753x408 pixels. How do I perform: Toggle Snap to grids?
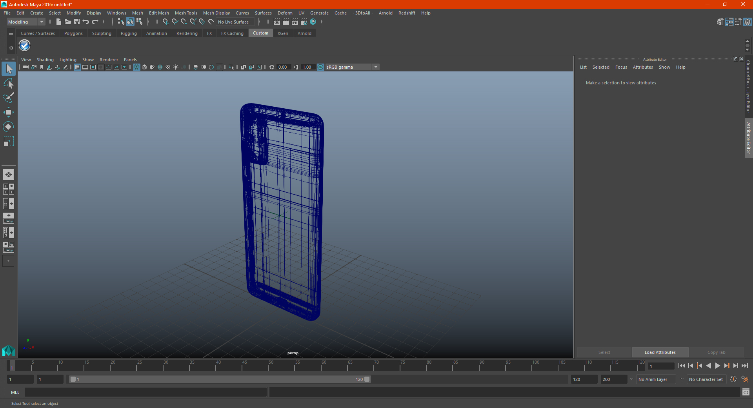click(166, 22)
